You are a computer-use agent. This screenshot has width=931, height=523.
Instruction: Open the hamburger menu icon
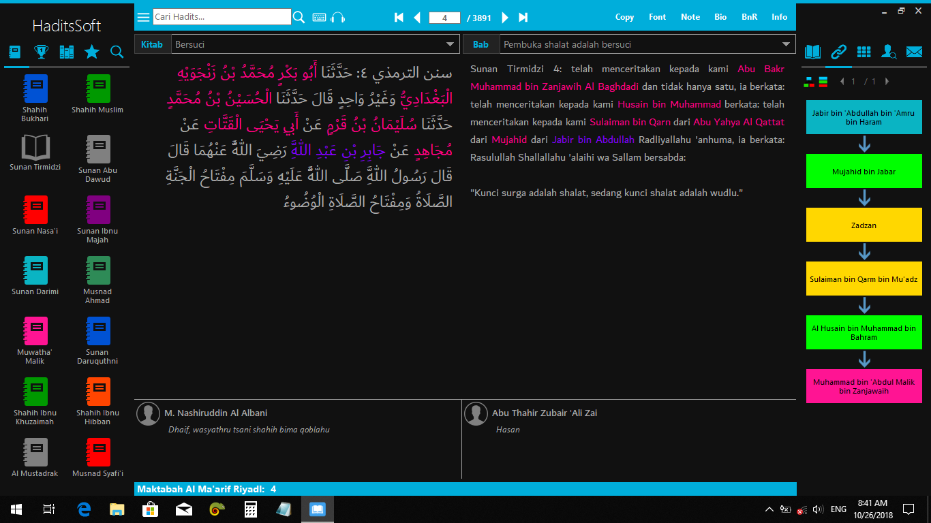click(143, 17)
